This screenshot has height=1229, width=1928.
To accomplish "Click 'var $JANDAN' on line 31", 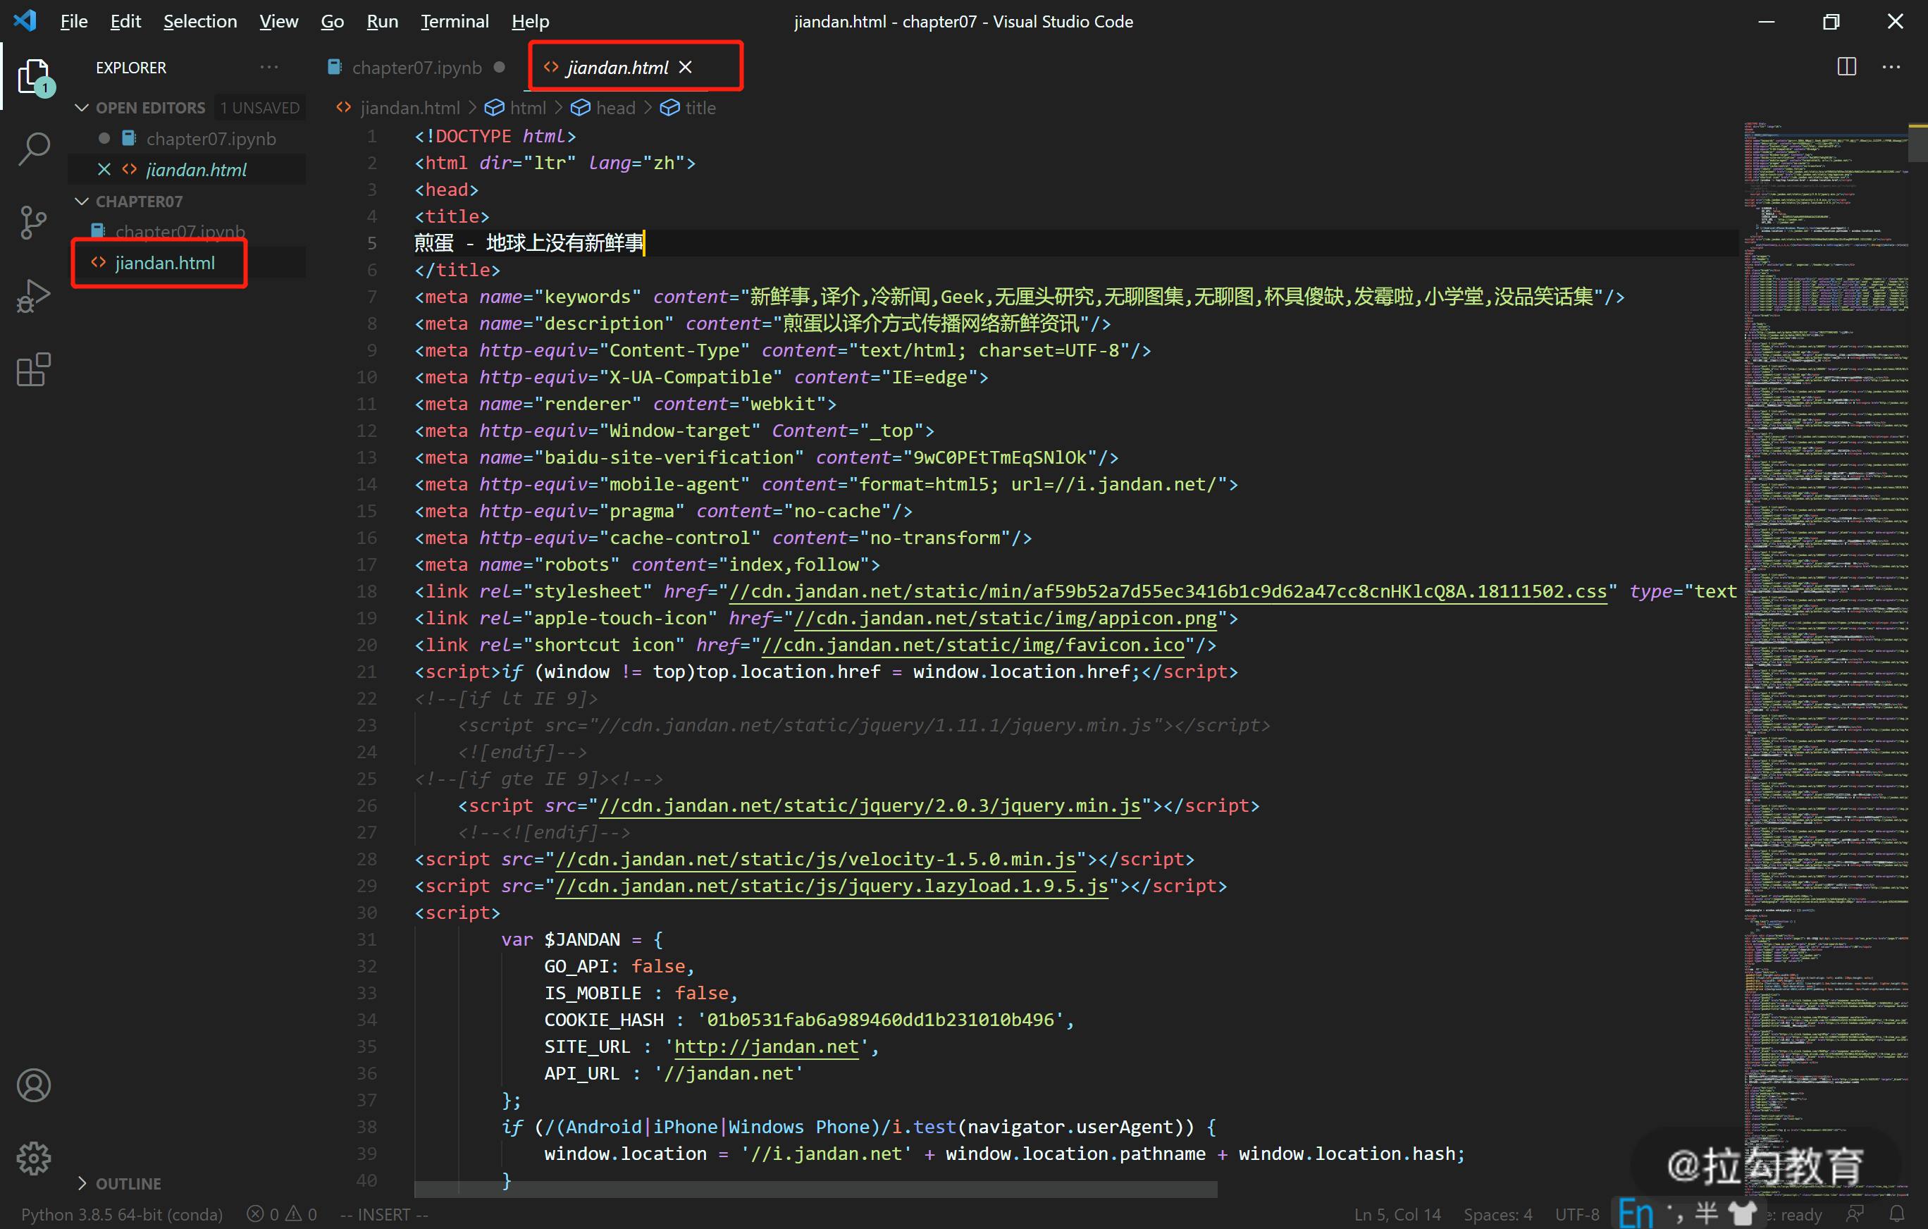I will pos(560,940).
